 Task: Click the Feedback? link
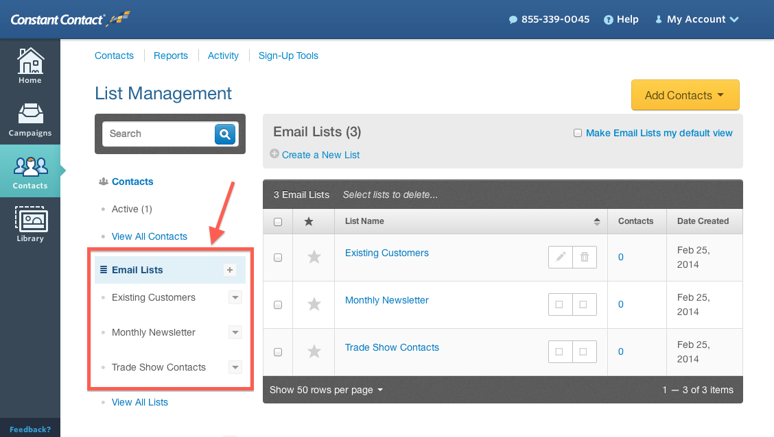pyautogui.click(x=30, y=429)
